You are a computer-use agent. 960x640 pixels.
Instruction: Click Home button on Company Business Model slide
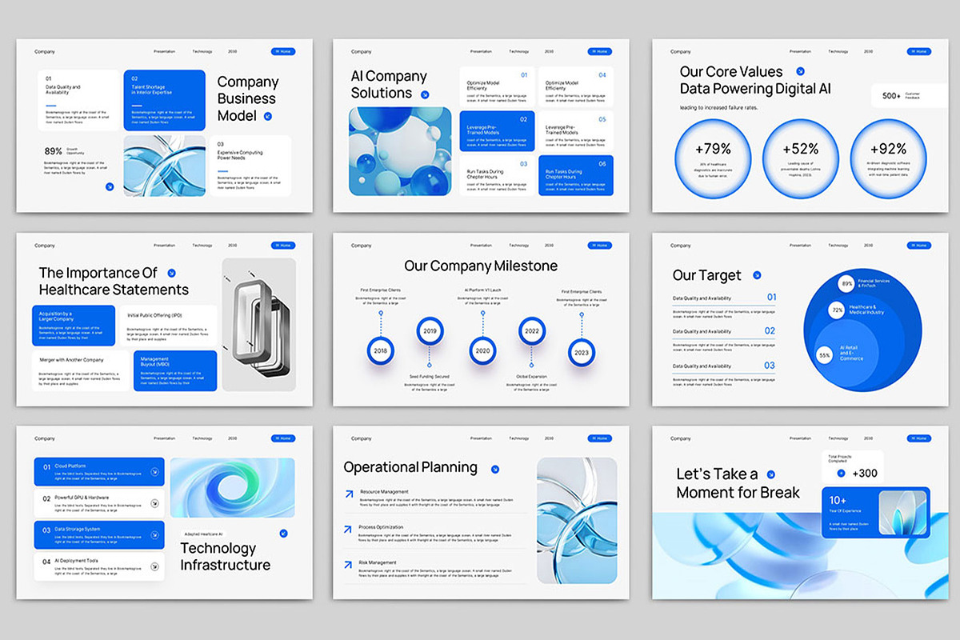point(282,51)
